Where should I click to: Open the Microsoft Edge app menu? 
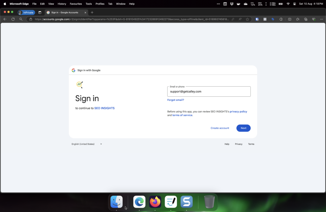pos(19,4)
